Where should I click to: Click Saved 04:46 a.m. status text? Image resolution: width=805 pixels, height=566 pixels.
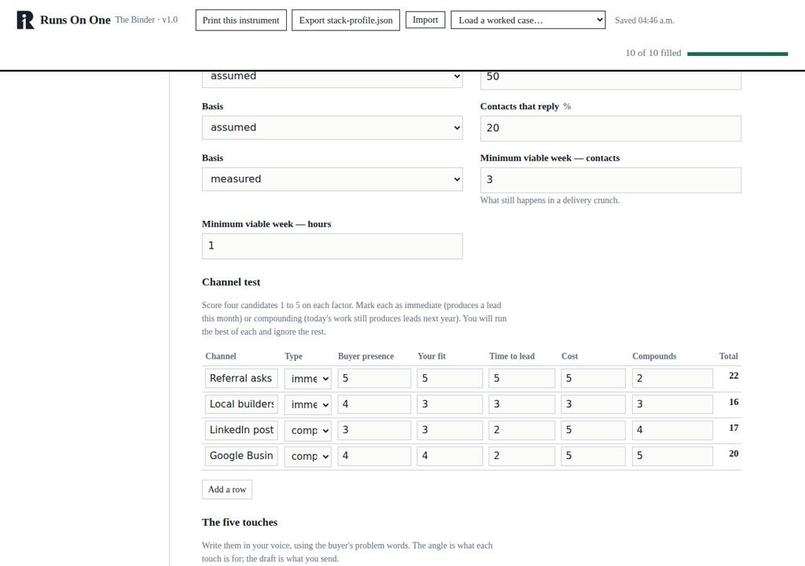pyautogui.click(x=645, y=20)
